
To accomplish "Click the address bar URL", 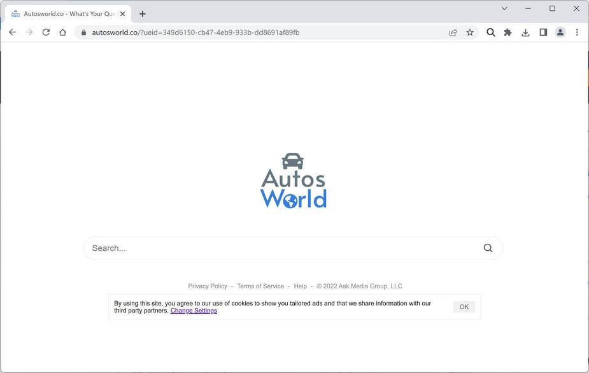I will pyautogui.click(x=195, y=32).
